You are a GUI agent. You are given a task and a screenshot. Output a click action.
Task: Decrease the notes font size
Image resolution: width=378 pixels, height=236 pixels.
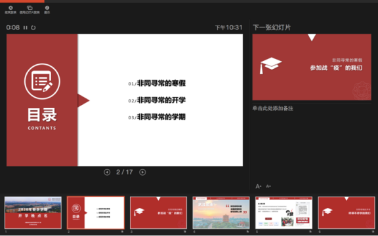tap(268, 186)
